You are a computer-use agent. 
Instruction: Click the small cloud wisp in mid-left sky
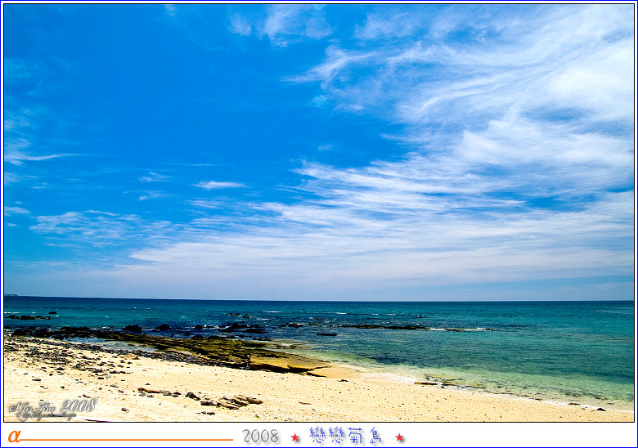coord(219,185)
